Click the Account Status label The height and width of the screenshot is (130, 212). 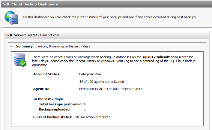(x=47, y=74)
